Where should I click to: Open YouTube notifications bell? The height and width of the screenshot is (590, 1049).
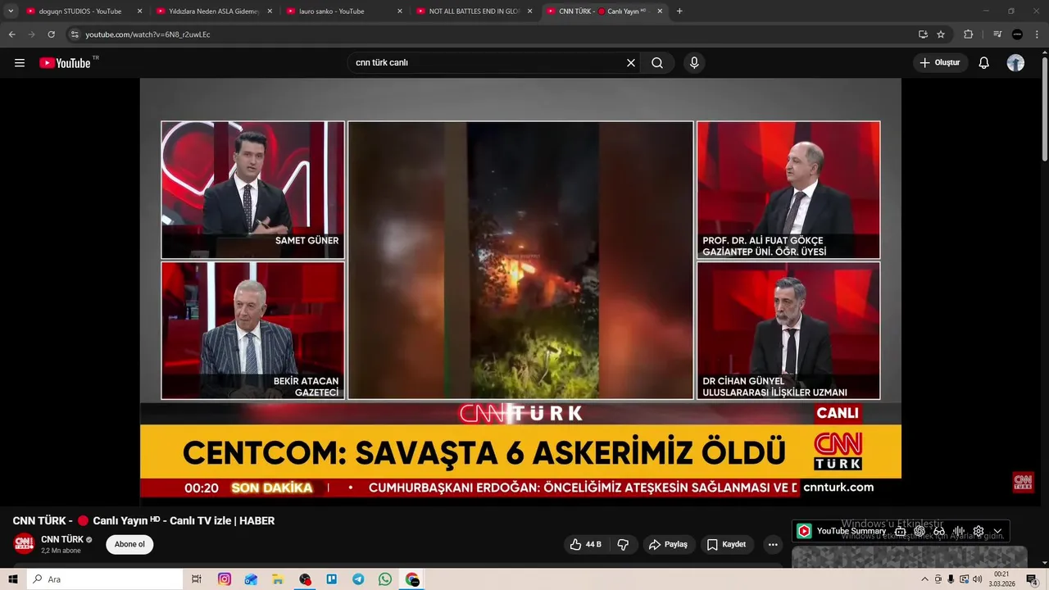[x=984, y=63]
